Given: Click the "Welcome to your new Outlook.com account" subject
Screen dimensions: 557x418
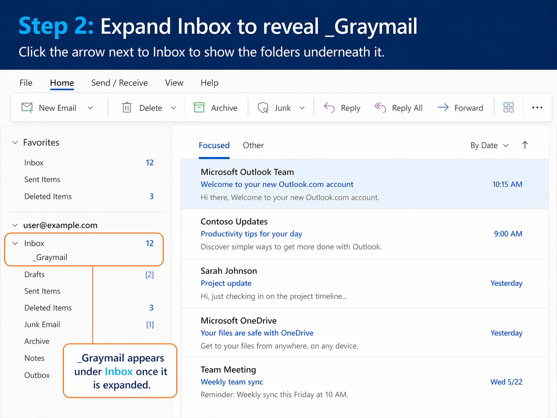Looking at the screenshot, I should pyautogui.click(x=277, y=184).
